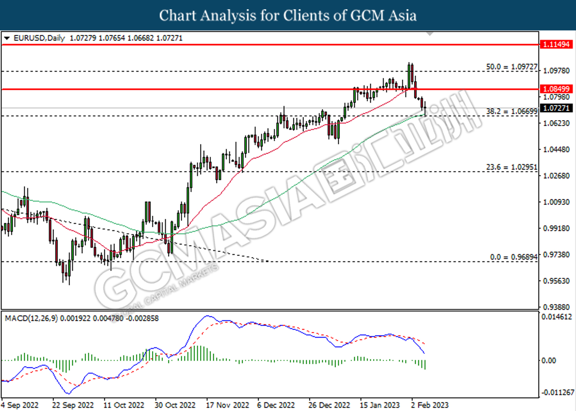Viewport: 576px width, 411px height.
Task: Click the 1.08499 red price label
Action: (556, 89)
